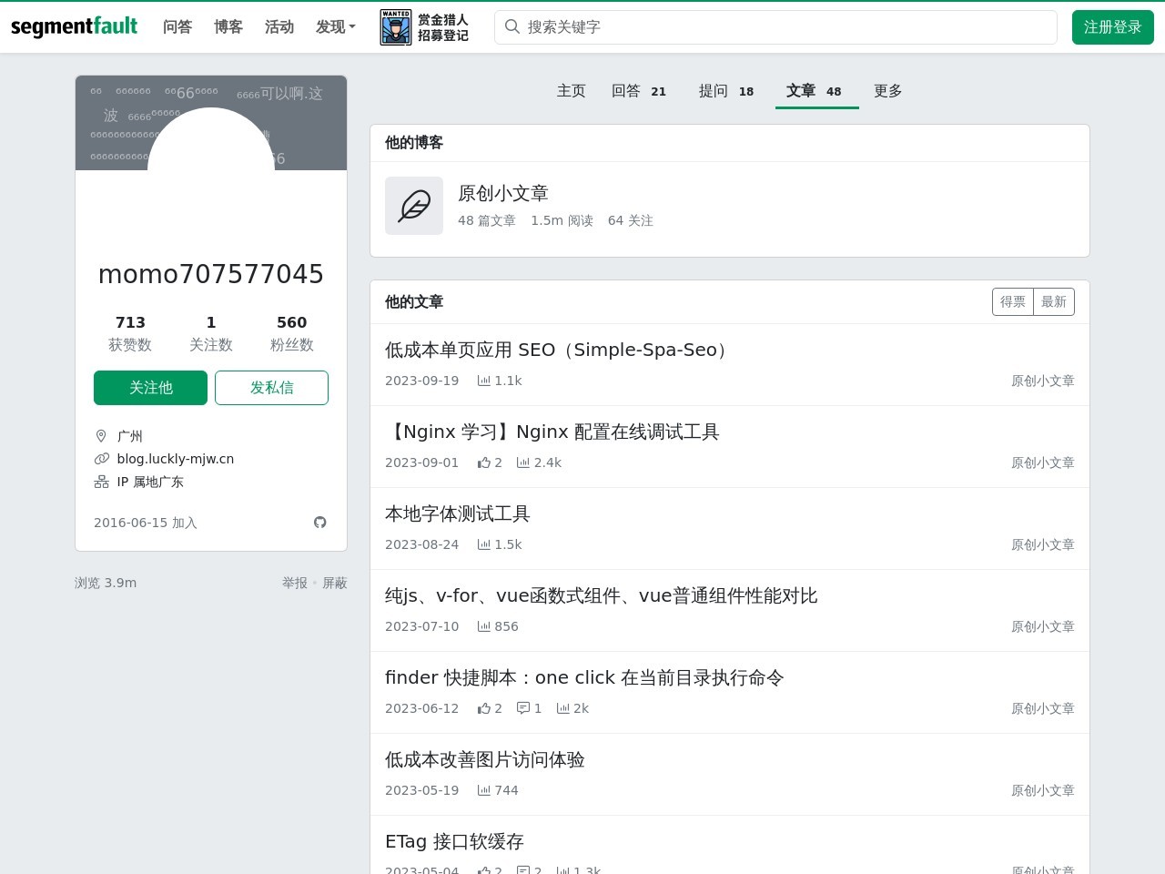Image resolution: width=1165 pixels, height=874 pixels.
Task: Click the 注册登录 button
Action: click(1112, 27)
